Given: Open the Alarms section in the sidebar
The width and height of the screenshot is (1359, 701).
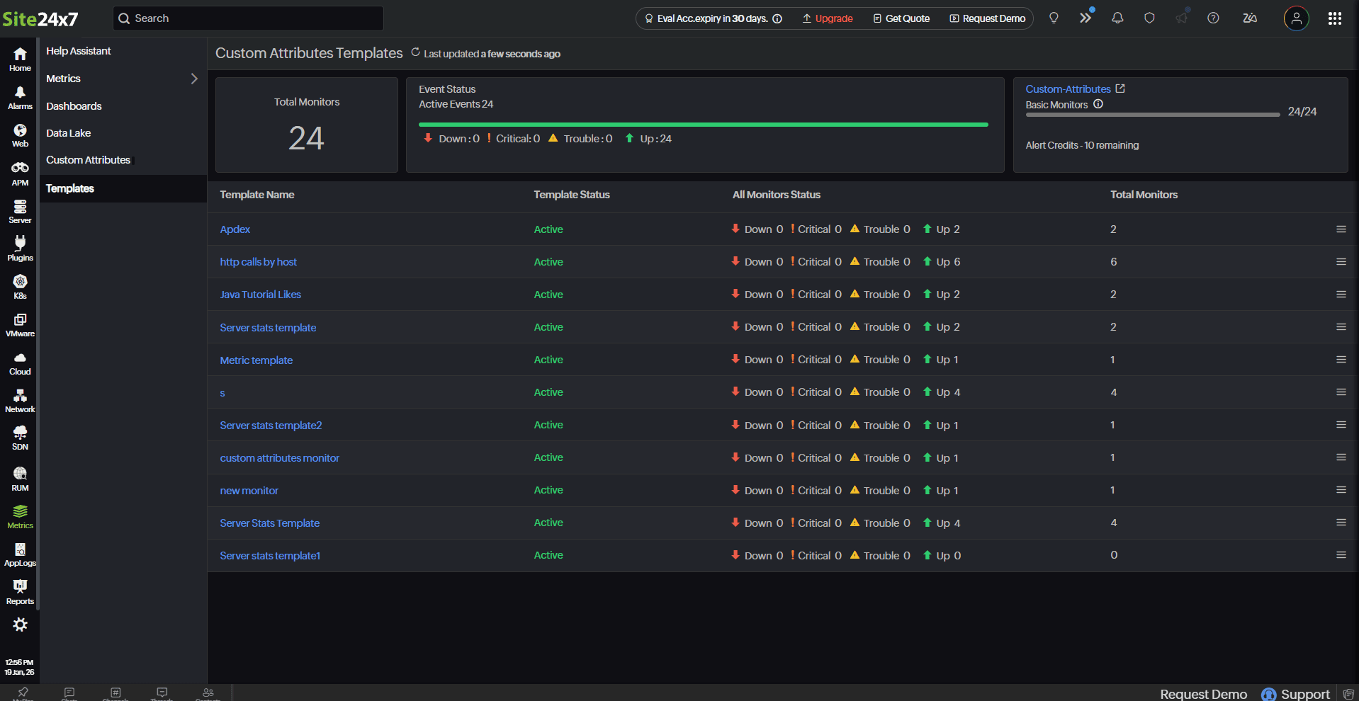Looking at the screenshot, I should (20, 98).
